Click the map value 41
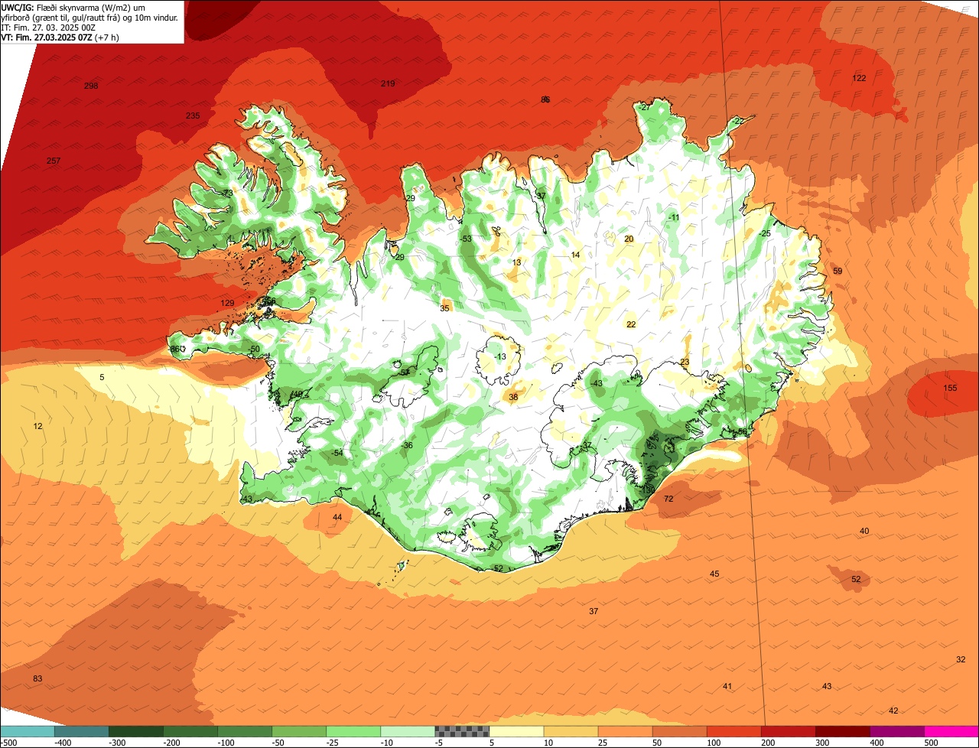This screenshot has width=979, height=748. [727, 687]
